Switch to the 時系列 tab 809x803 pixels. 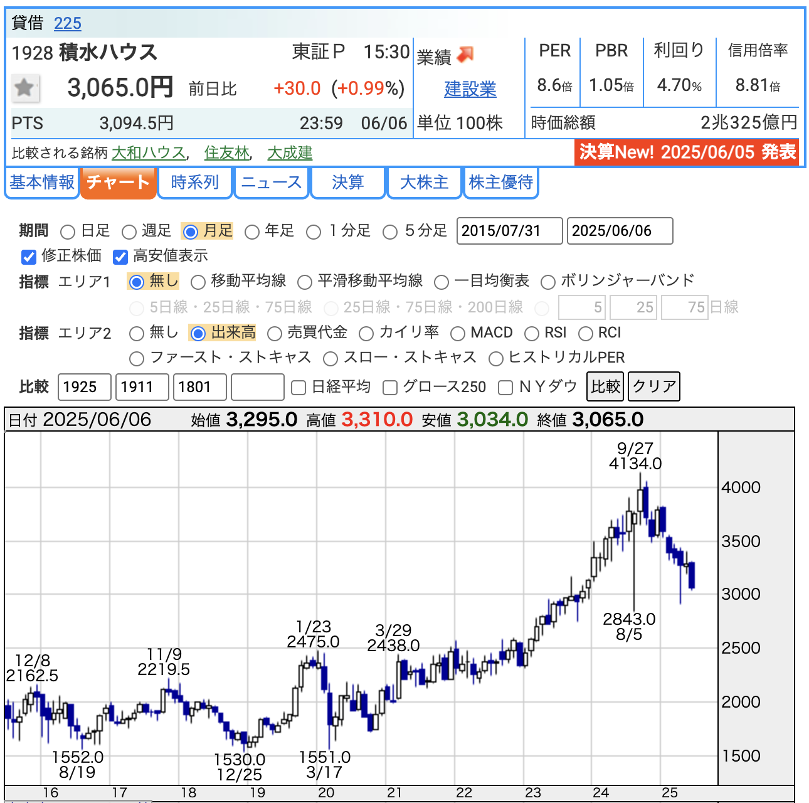(195, 183)
